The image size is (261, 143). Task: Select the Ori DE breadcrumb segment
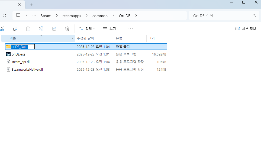124,16
